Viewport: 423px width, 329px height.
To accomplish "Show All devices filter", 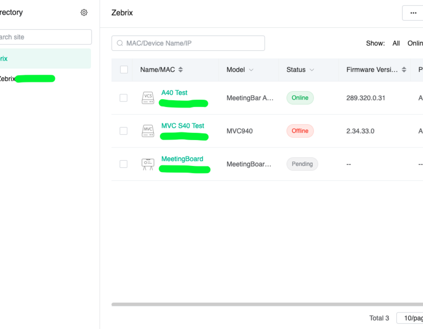I will (396, 43).
